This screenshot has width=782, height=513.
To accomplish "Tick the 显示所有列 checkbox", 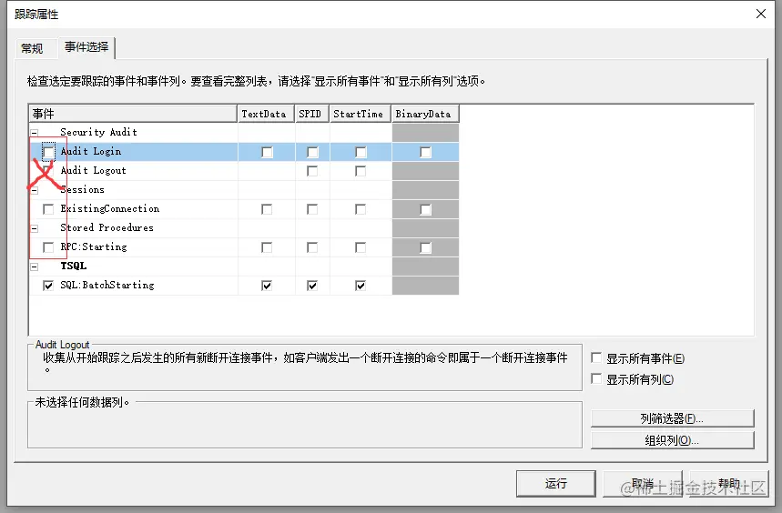I will click(x=596, y=378).
